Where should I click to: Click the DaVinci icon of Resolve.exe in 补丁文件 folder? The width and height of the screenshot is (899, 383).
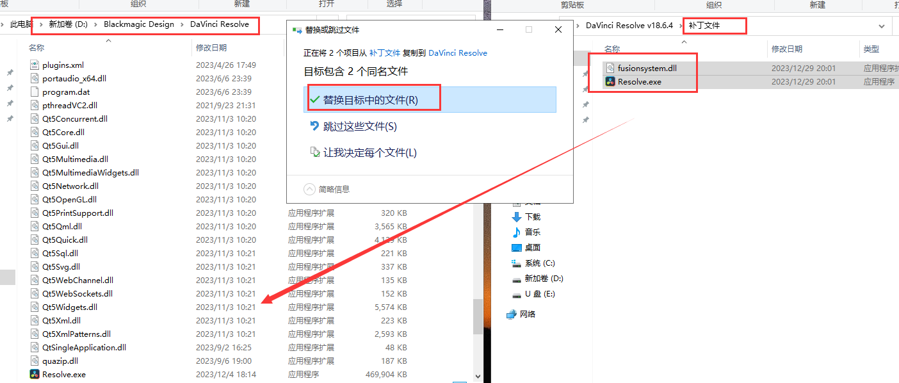tap(611, 81)
